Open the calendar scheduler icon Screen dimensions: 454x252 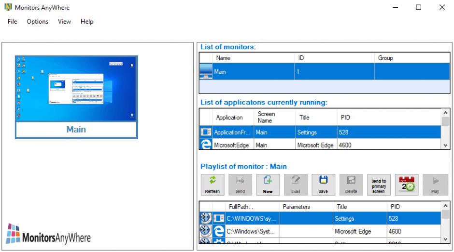click(407, 184)
